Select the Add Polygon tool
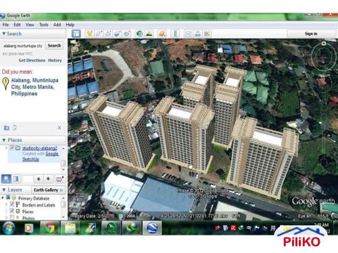Screen dimensions: 338x253 99,34
